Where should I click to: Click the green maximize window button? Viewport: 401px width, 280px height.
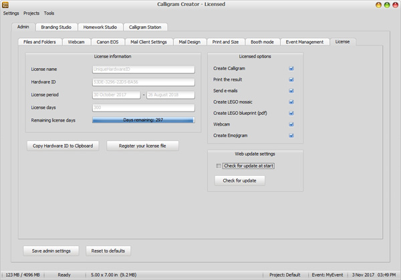[x=387, y=5]
